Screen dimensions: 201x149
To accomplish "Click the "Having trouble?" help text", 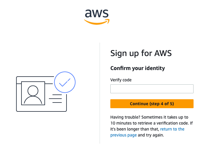I will (x=125, y=117).
